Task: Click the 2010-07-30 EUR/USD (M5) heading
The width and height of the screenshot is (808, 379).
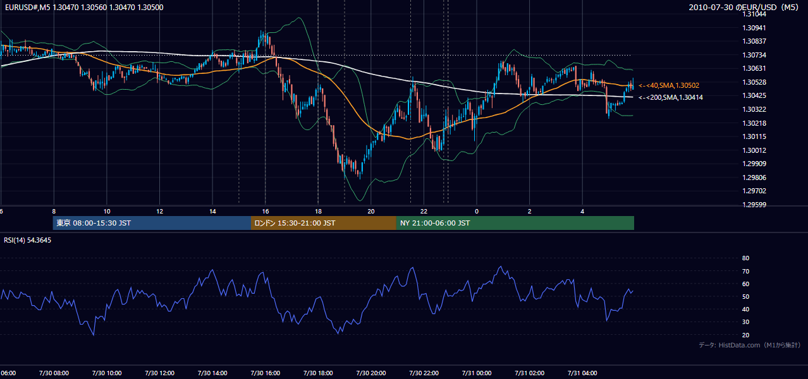Action: click(x=745, y=7)
